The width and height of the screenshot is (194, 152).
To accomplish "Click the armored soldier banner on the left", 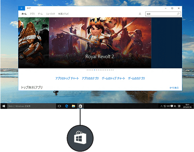I will pos(34,43).
